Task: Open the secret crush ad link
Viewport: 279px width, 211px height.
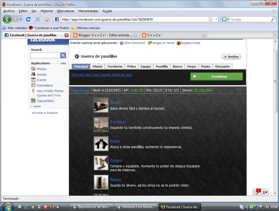Action: (x=102, y=75)
